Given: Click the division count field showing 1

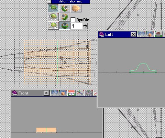Looking at the screenshot, I should pos(76,26).
